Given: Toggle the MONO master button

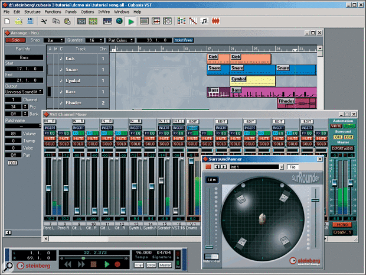Looking at the screenshot, I should click(x=342, y=225).
